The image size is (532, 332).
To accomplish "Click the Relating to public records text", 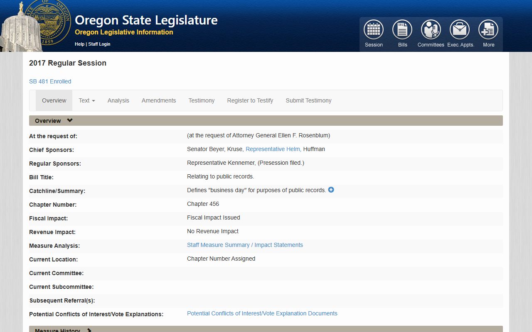I will 220,176.
